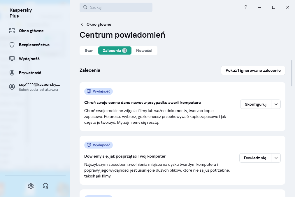
Task: Open help via the question mark icon
Action: point(246,7)
